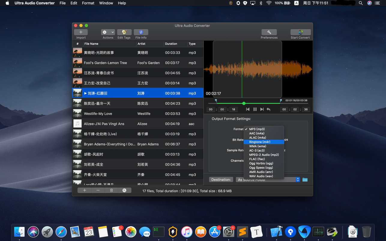Open the blue destination folder icon

click(305, 180)
